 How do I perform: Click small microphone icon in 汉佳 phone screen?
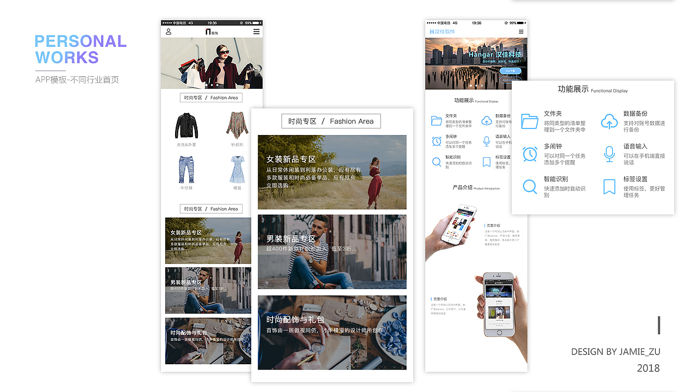[487, 141]
